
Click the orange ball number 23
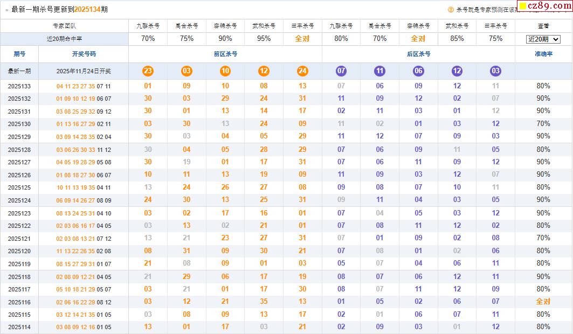pyautogui.click(x=148, y=71)
